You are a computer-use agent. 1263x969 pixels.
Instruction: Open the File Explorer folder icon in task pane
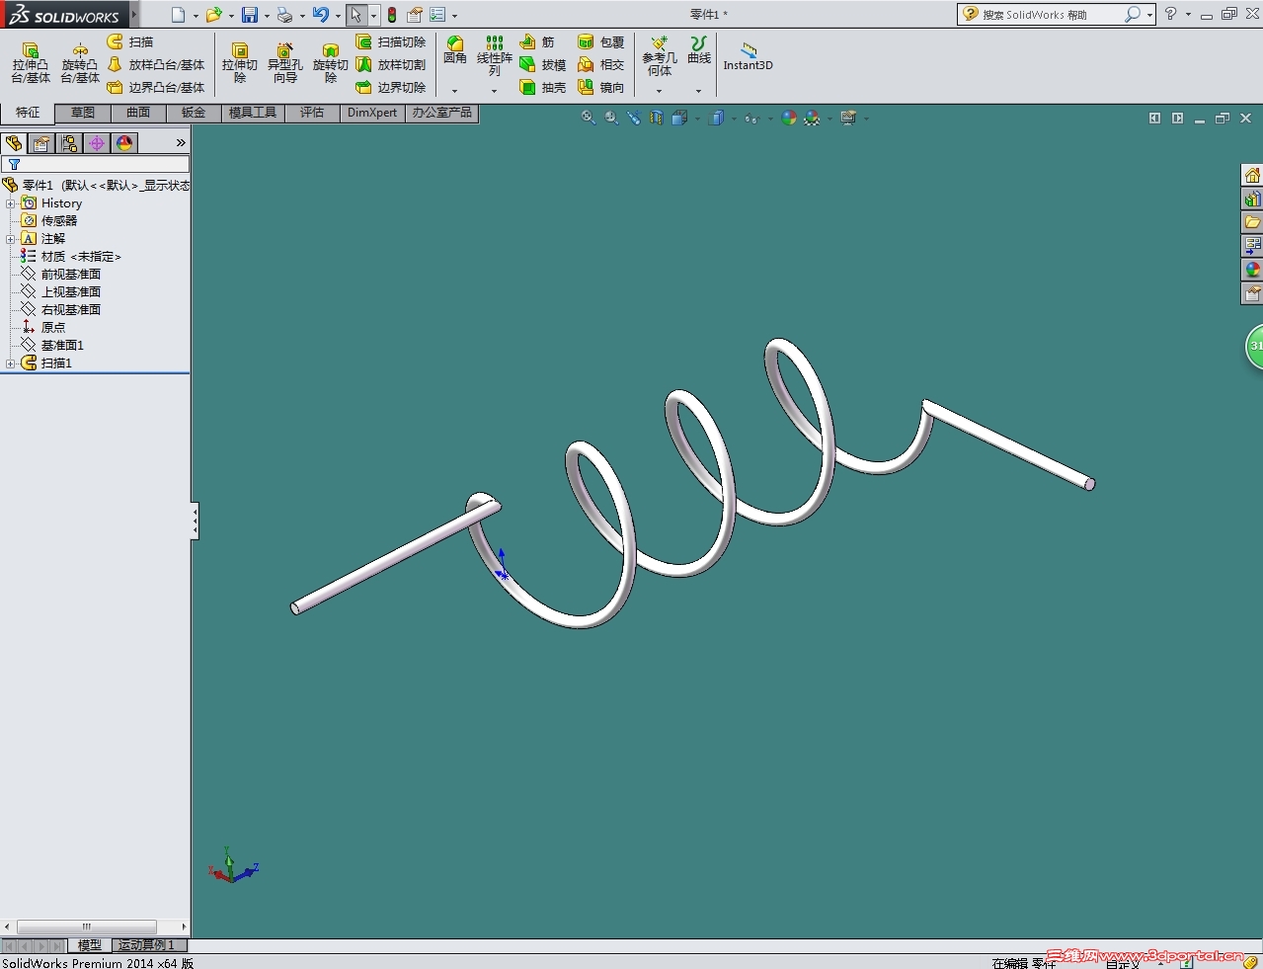[1252, 222]
